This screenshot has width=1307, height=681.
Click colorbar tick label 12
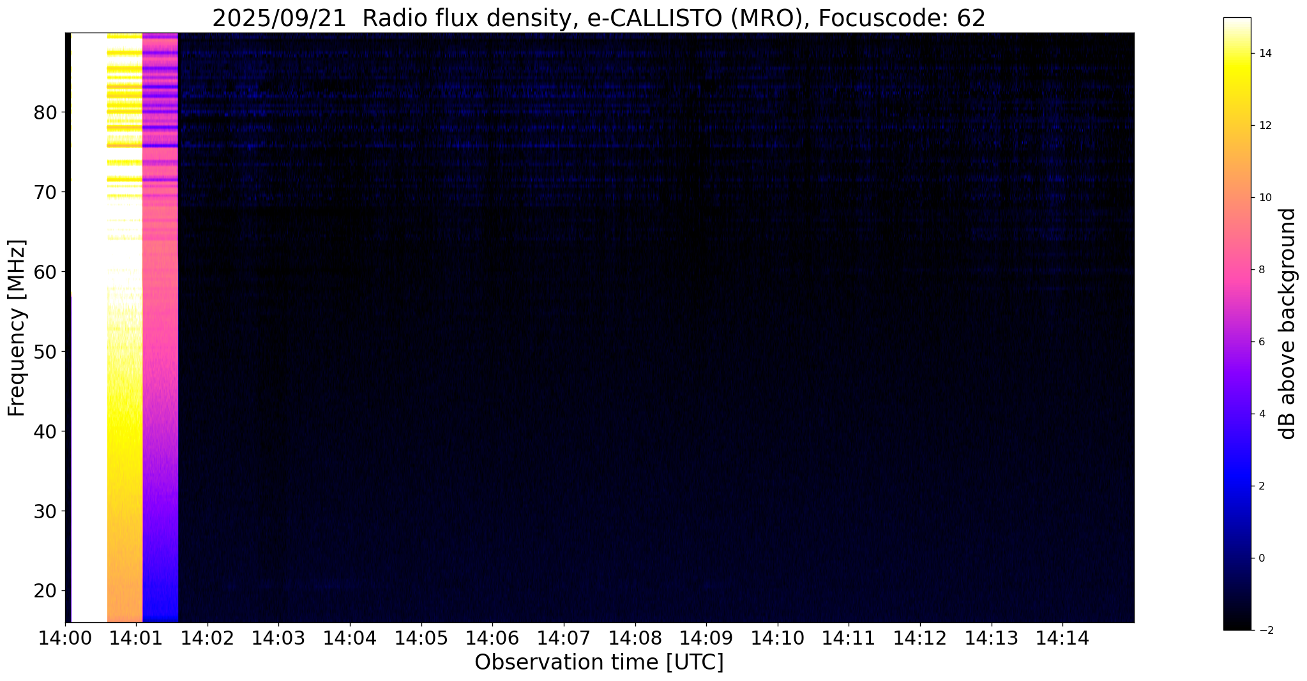[1265, 126]
